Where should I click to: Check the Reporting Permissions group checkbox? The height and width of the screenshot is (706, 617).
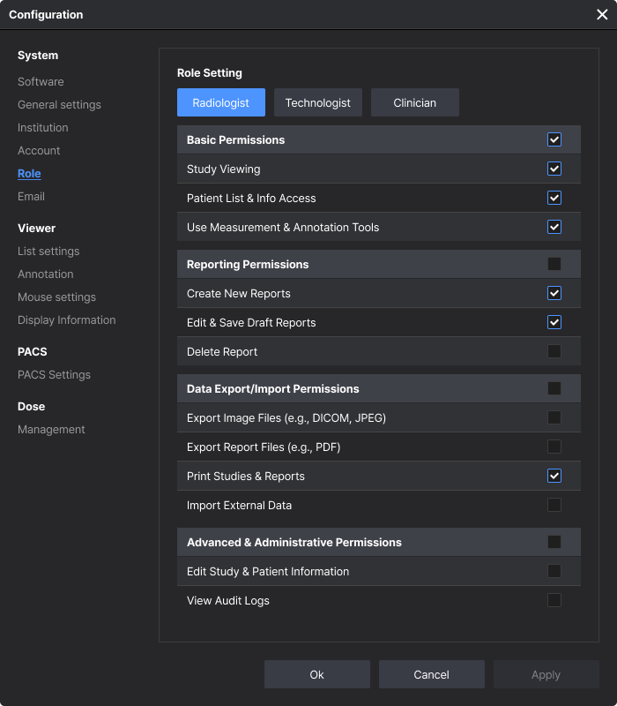pos(554,264)
